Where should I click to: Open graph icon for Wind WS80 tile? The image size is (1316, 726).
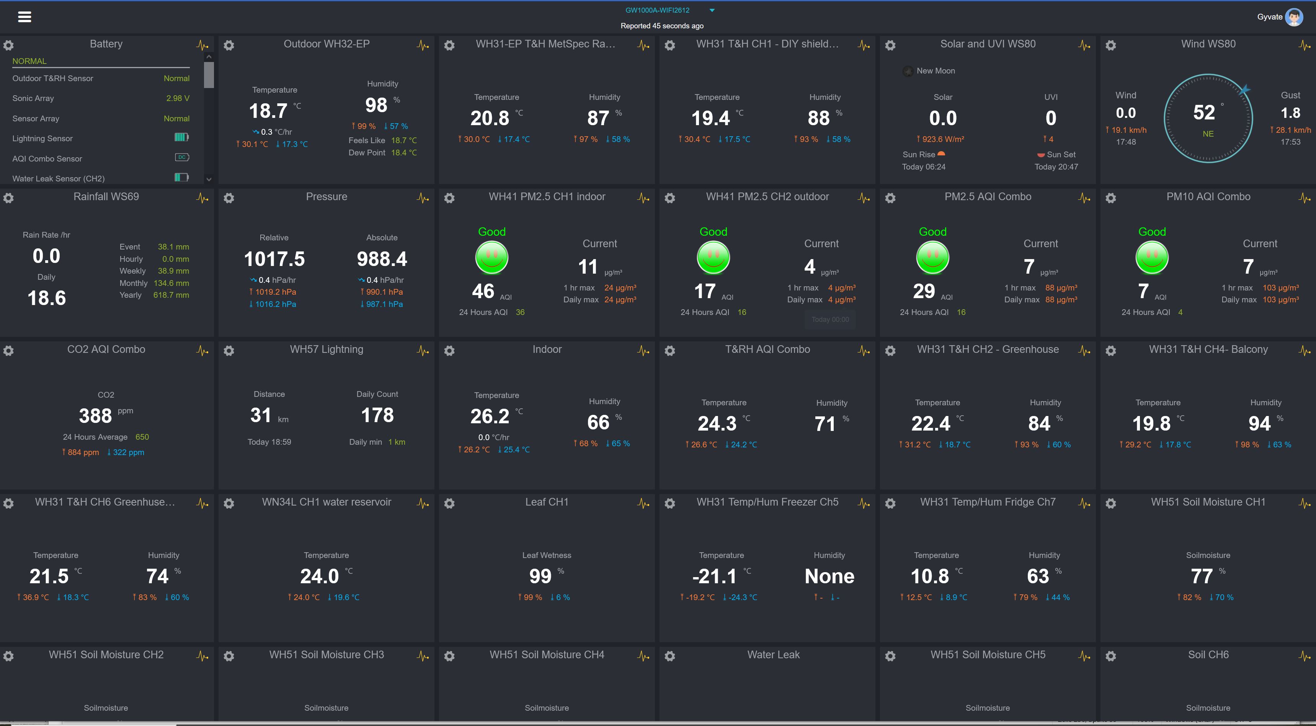1304,46
